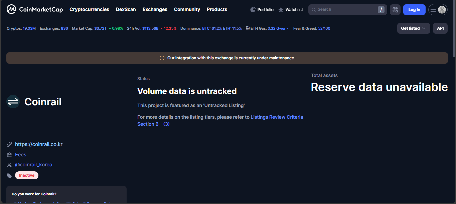Click the tag icon beside Inactive
The width and height of the screenshot is (456, 204).
(x=9, y=175)
